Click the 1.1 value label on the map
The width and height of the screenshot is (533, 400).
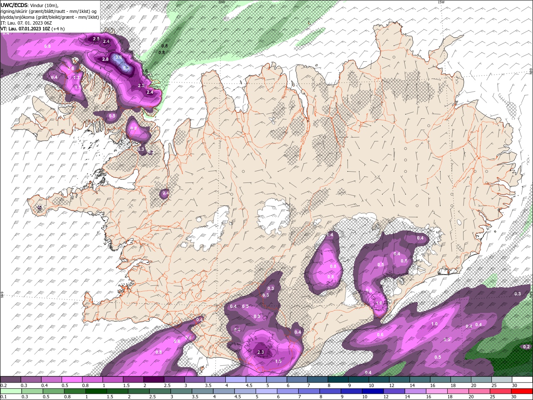point(77,87)
